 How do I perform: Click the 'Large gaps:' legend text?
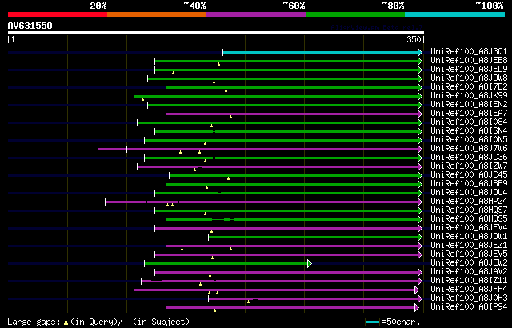(34, 322)
